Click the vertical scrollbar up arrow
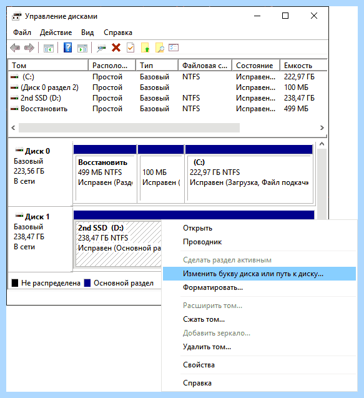Viewport: 364px width, 398px height. pyautogui.click(x=322, y=144)
